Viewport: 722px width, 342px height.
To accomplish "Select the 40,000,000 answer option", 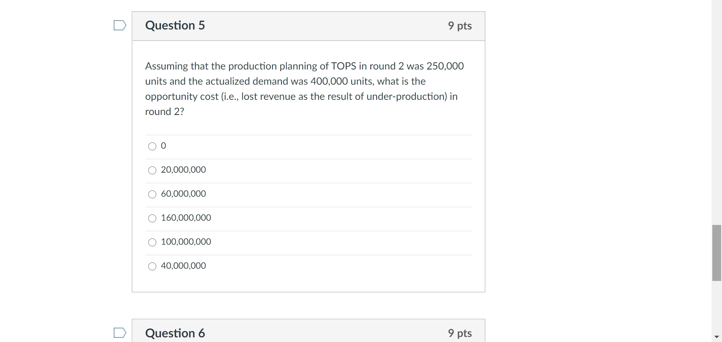I will (x=152, y=266).
